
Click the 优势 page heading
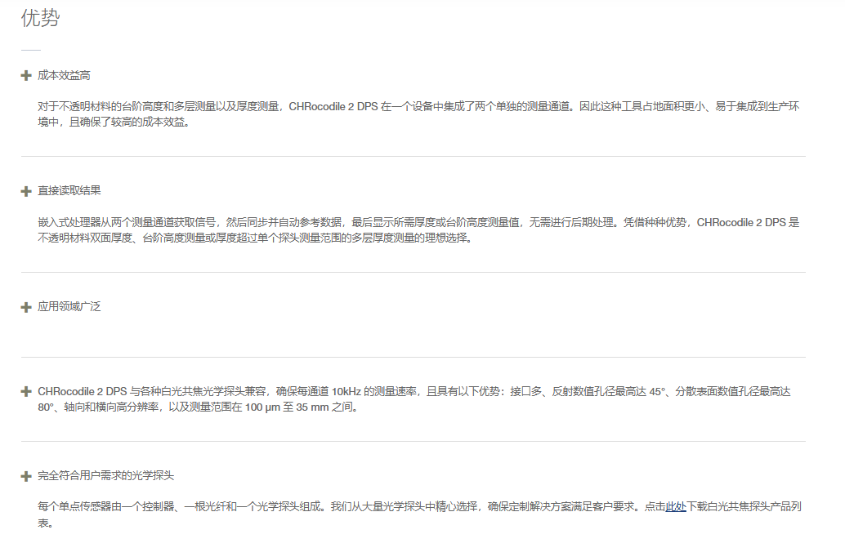click(x=40, y=19)
